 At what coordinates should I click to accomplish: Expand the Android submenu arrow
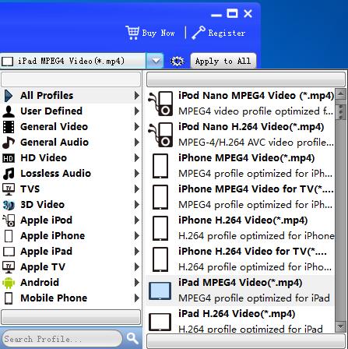(x=136, y=283)
